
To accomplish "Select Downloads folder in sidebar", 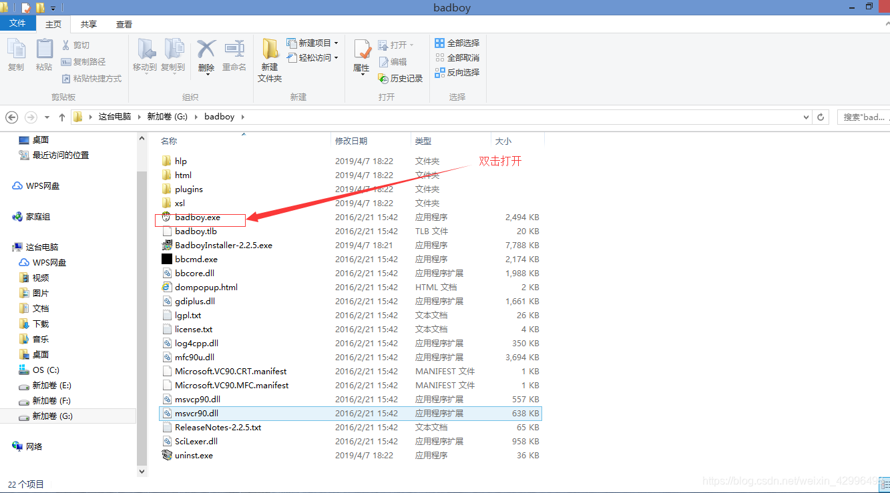I will coord(34,324).
